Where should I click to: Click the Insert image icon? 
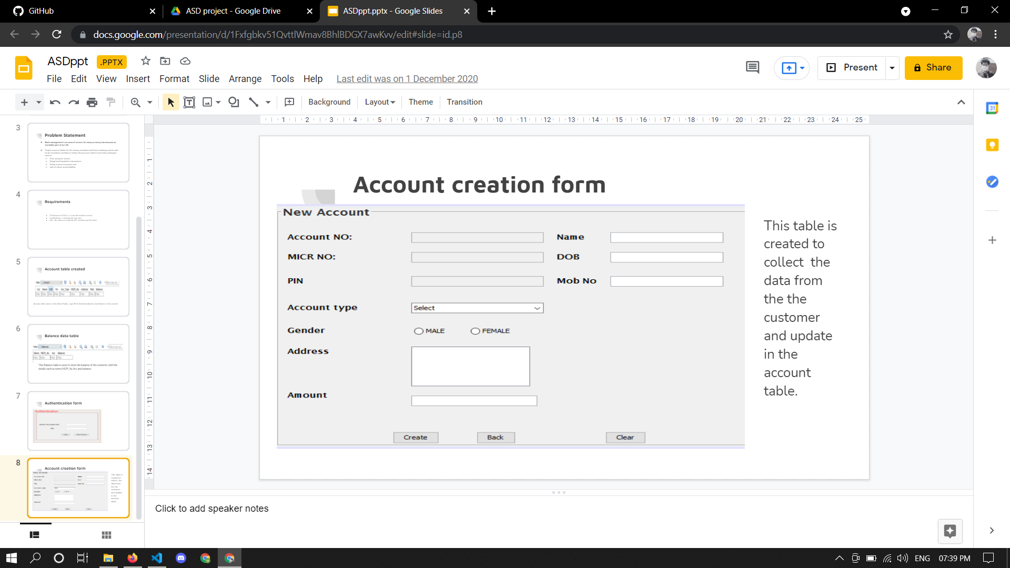click(207, 102)
